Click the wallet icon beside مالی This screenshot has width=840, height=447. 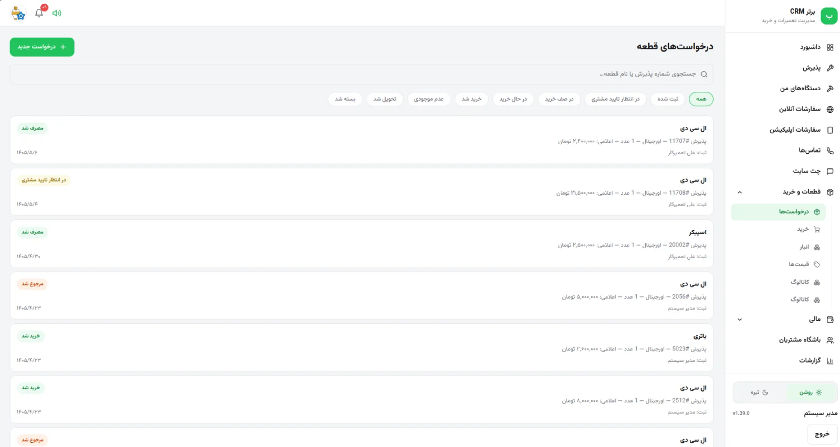coord(830,320)
